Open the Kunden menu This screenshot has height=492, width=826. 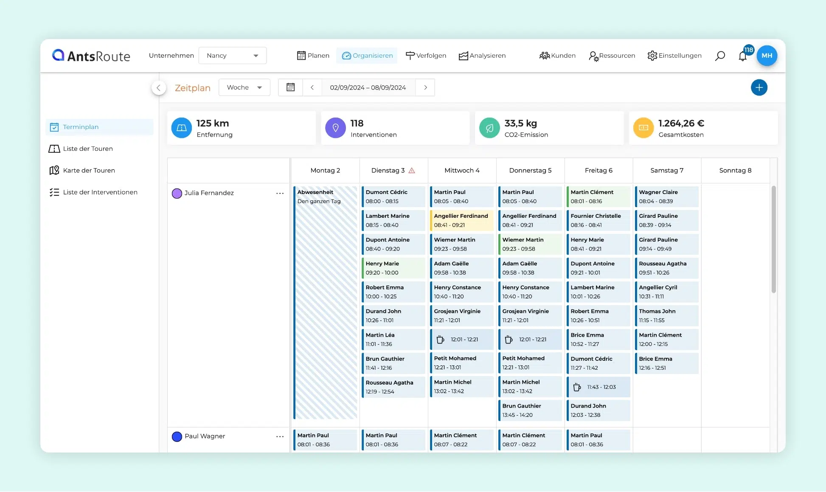(x=557, y=56)
